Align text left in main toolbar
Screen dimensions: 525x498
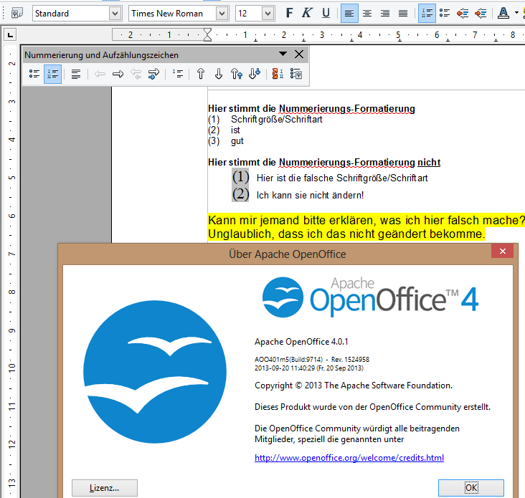349,14
